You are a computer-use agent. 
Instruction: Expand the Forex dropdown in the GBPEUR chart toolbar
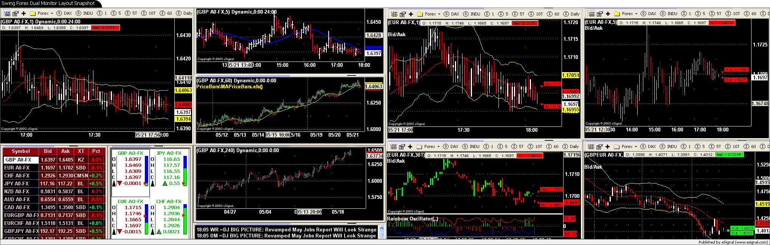(x=626, y=146)
